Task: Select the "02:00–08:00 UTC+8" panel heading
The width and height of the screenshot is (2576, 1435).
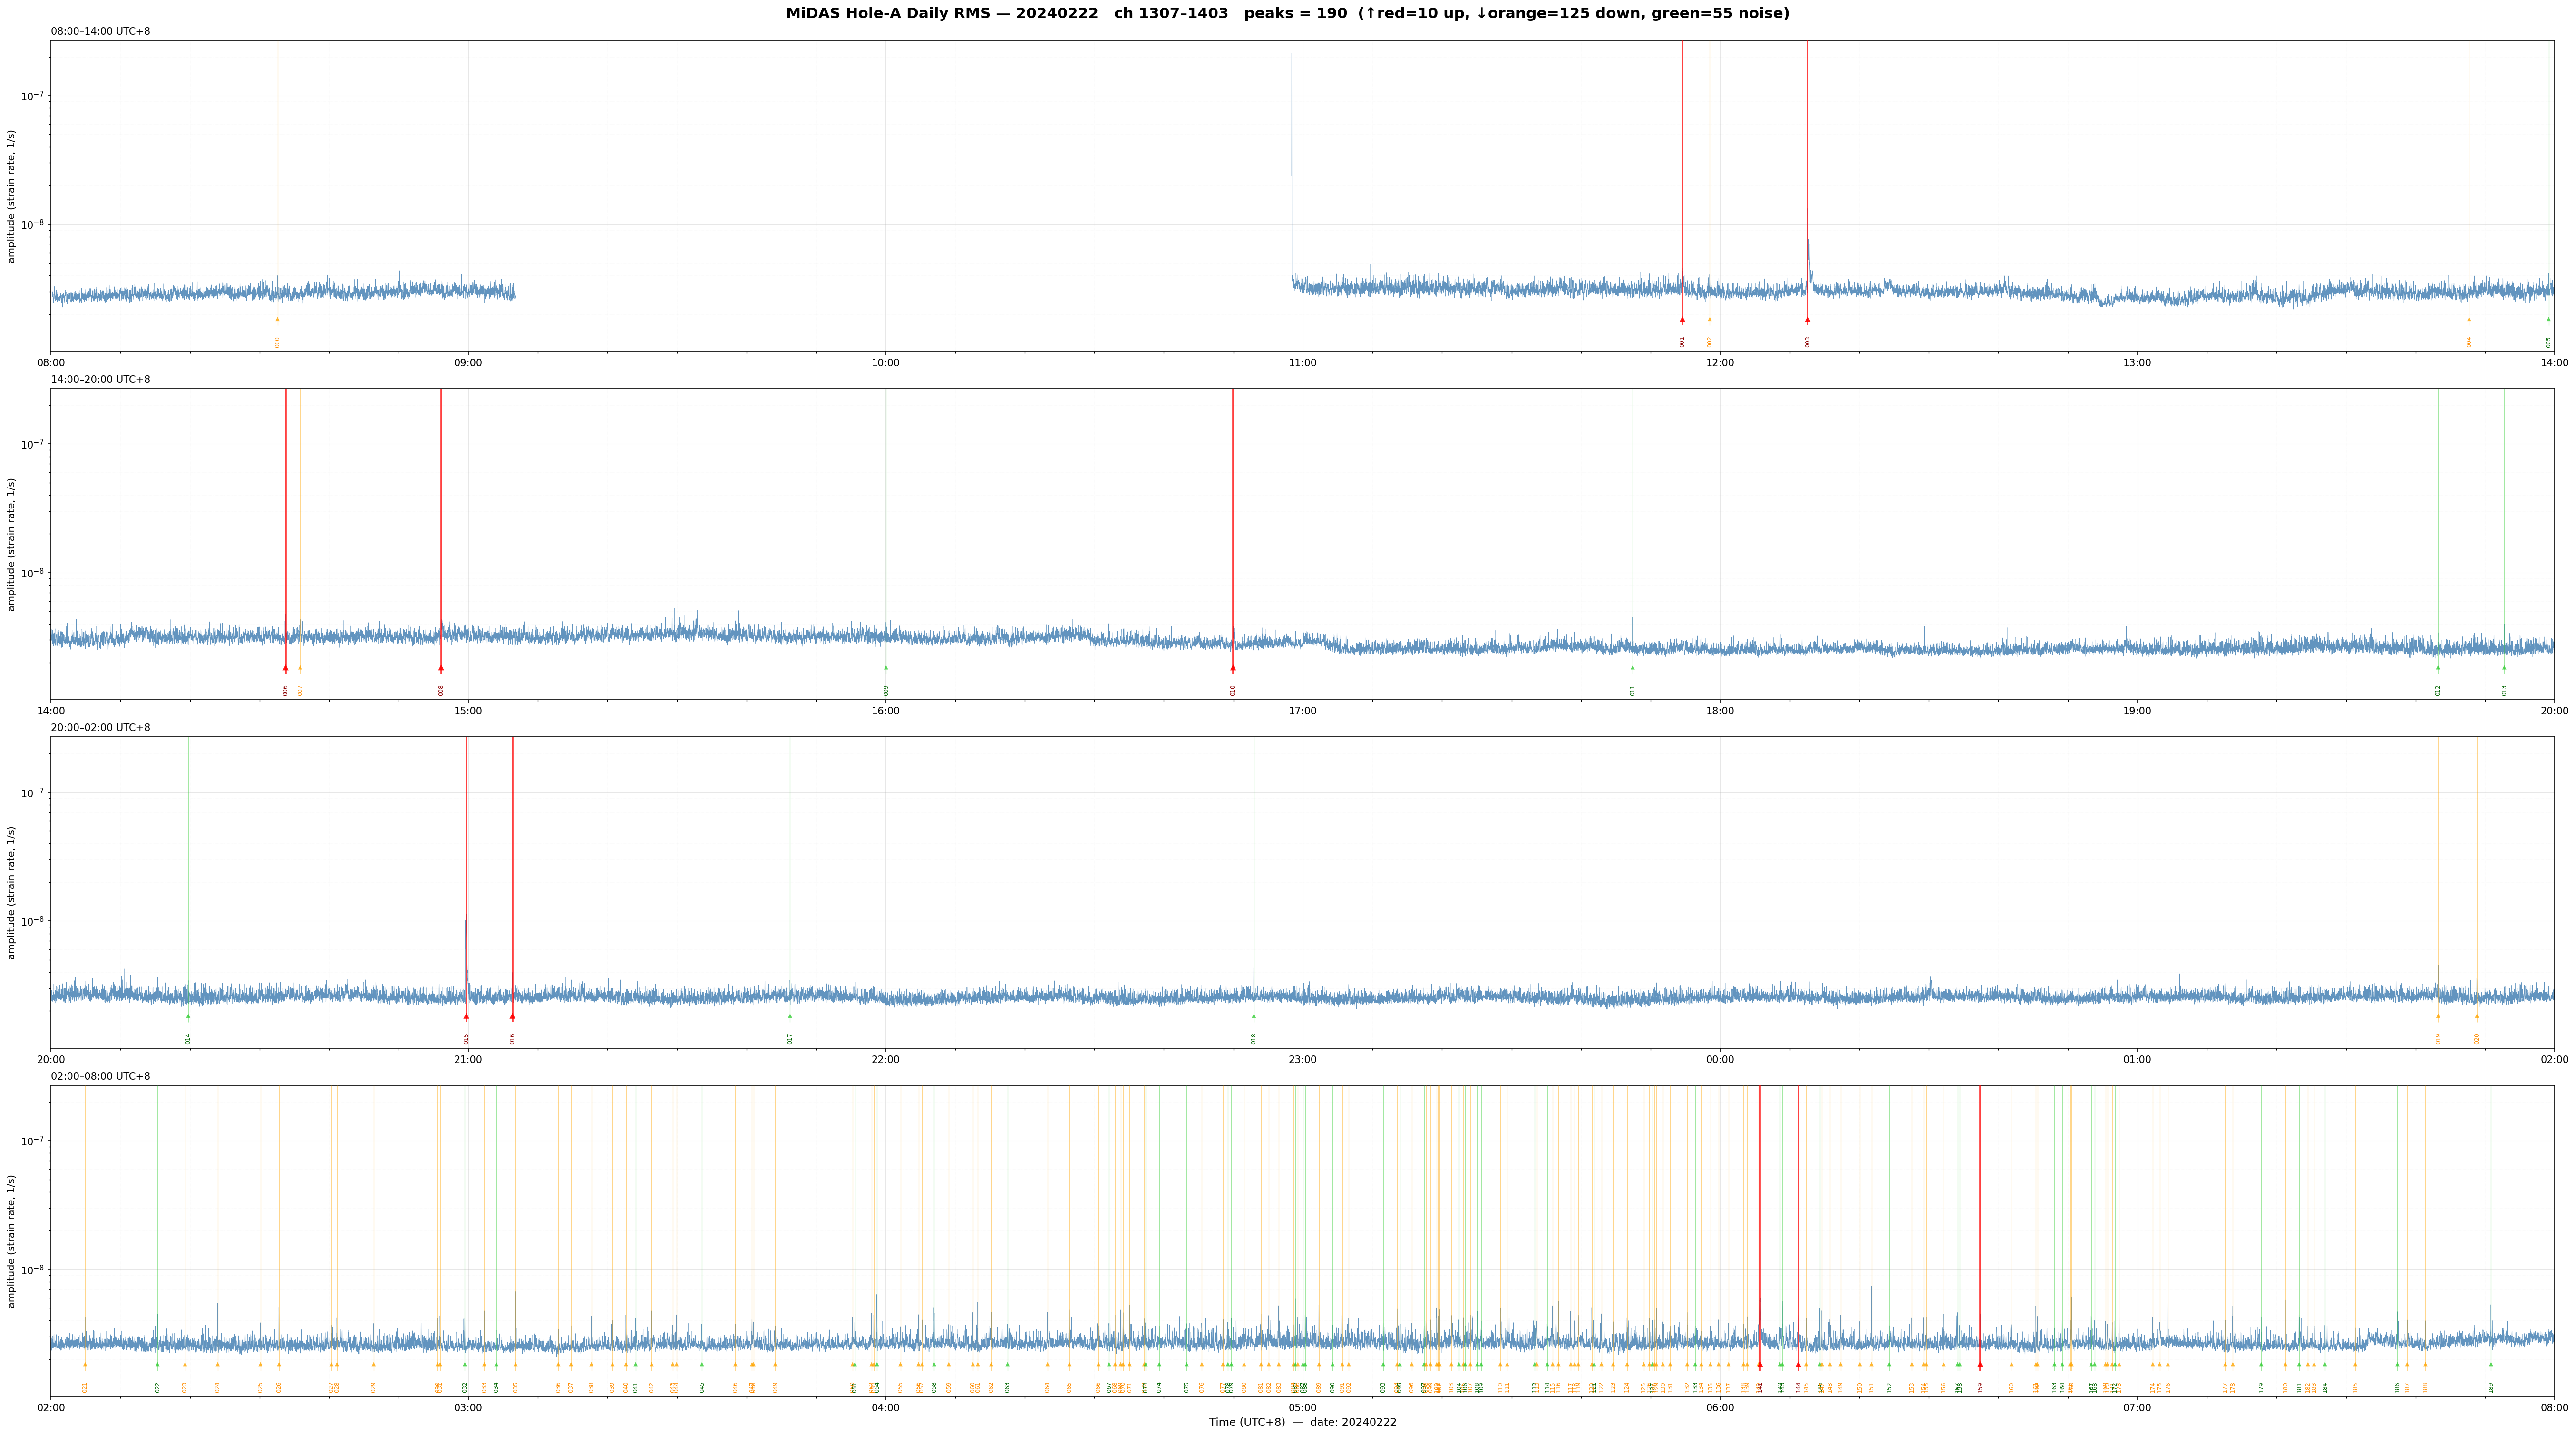Action: pos(101,1076)
